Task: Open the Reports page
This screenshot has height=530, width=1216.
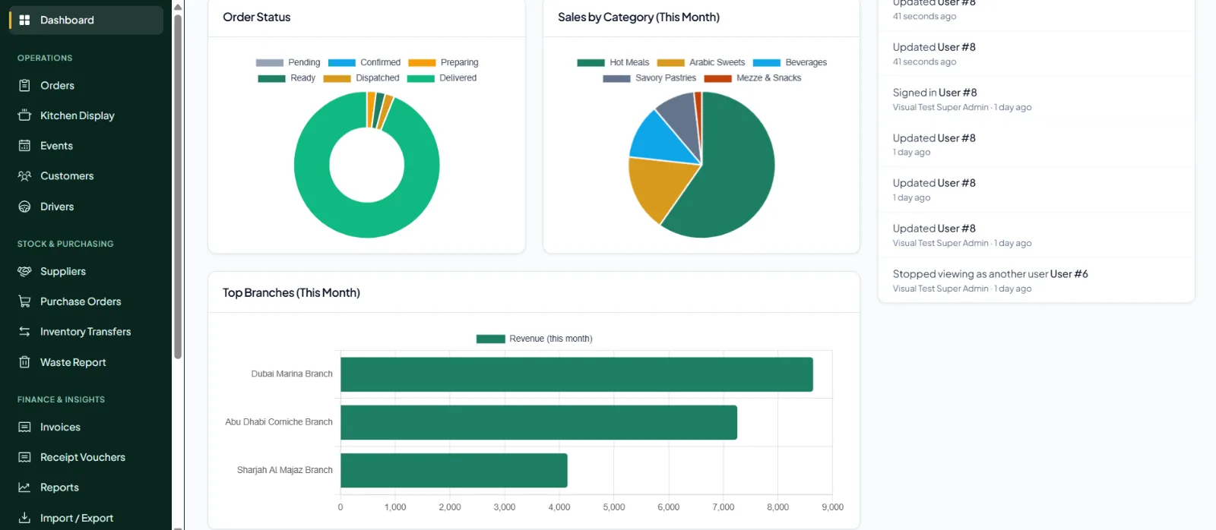Action: coord(86,487)
